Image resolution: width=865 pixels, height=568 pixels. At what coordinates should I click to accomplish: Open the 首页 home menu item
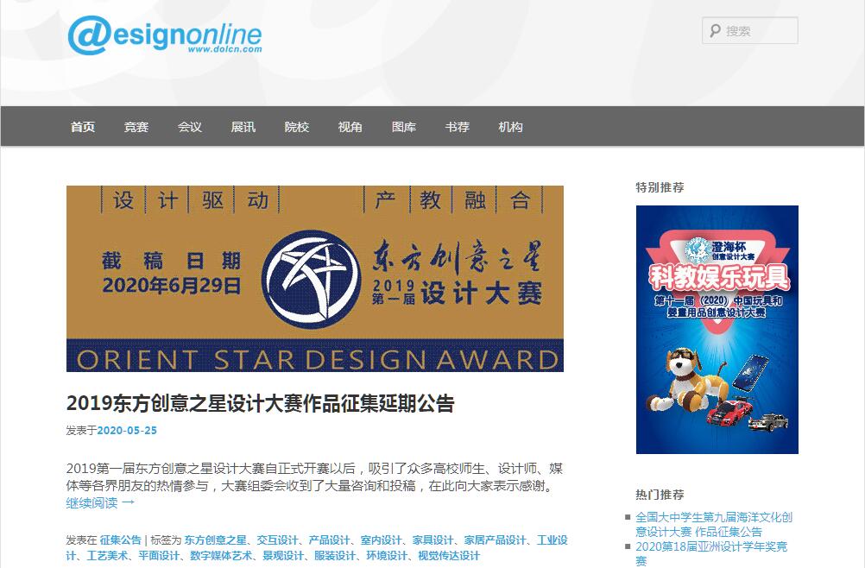point(83,127)
